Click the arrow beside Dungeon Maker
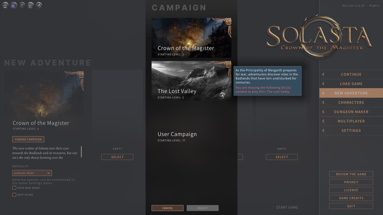Image resolution: width=383 pixels, height=215 pixels. tap(323, 112)
